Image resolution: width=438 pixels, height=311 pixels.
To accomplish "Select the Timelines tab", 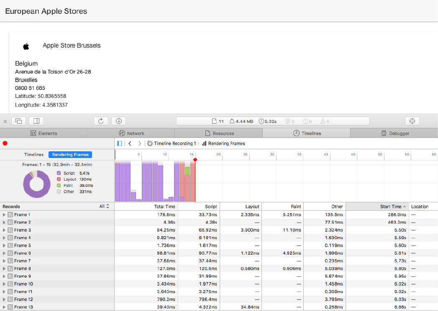I will [306, 133].
